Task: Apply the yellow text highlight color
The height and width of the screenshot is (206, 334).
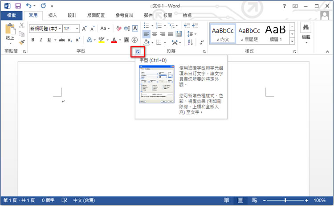Action: click(x=102, y=40)
